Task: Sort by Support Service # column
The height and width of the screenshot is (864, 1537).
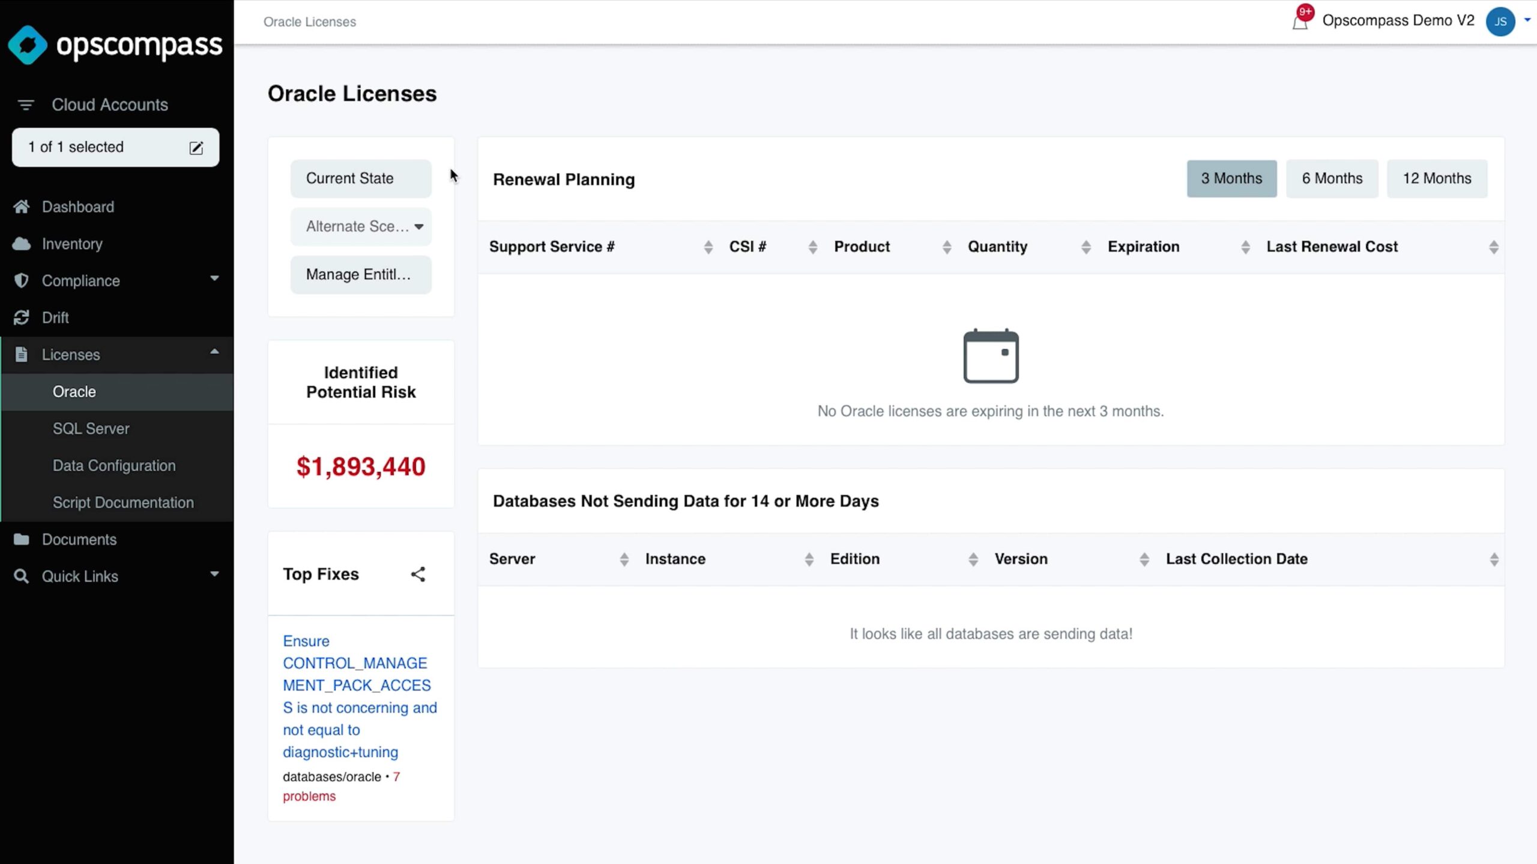Action: tap(708, 247)
